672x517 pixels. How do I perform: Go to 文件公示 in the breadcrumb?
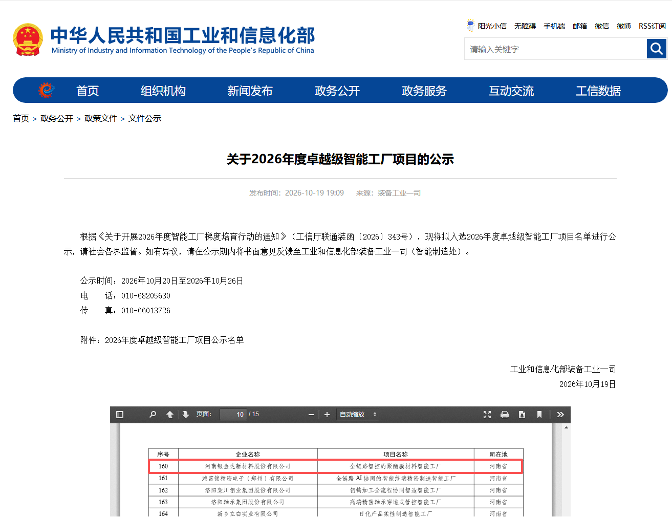tap(145, 118)
